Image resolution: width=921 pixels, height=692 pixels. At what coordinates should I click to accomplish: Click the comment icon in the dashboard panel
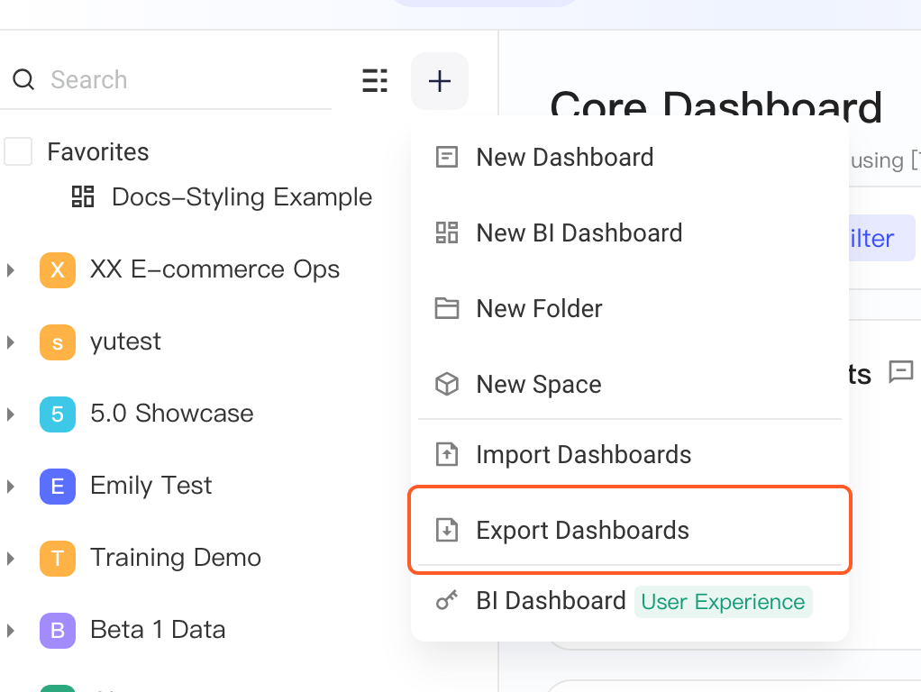901,371
